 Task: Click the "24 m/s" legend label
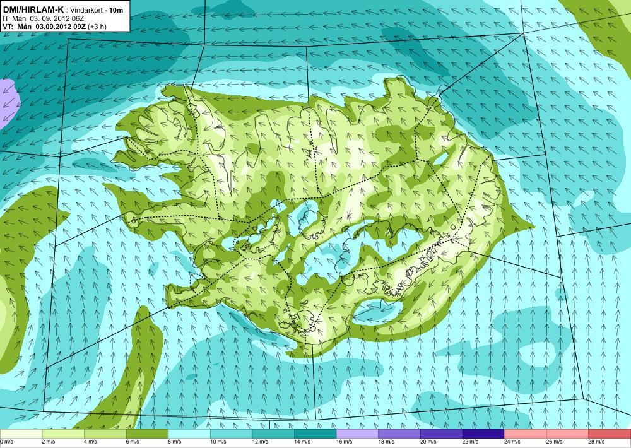pos(512,442)
